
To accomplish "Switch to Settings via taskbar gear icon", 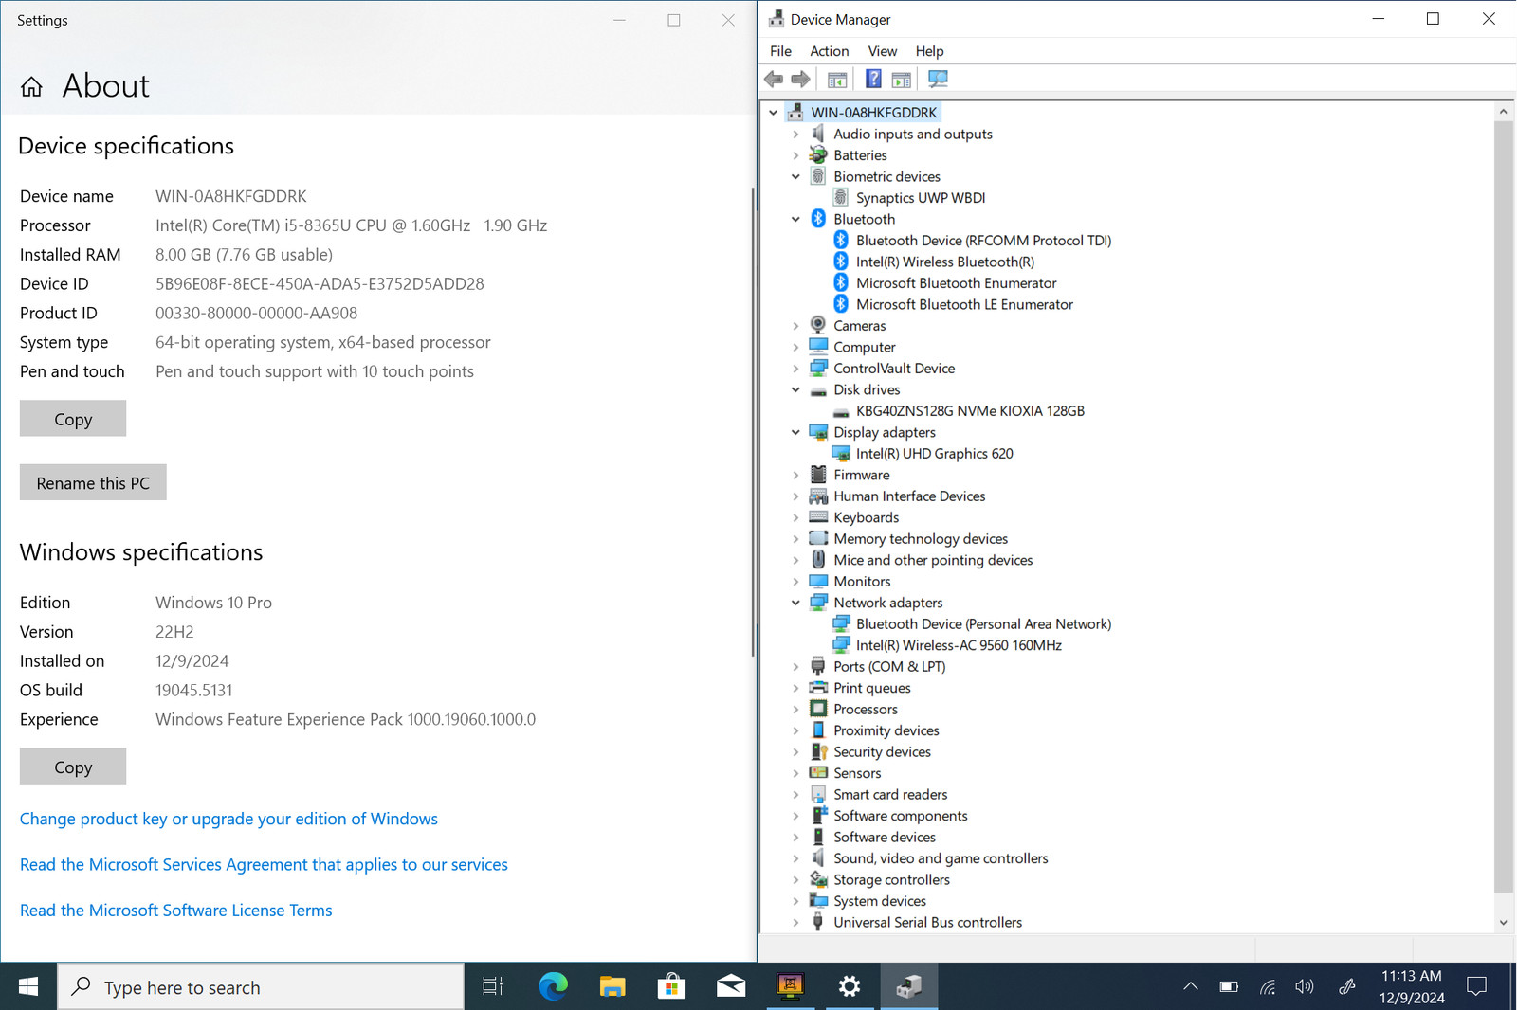I will pos(850,987).
